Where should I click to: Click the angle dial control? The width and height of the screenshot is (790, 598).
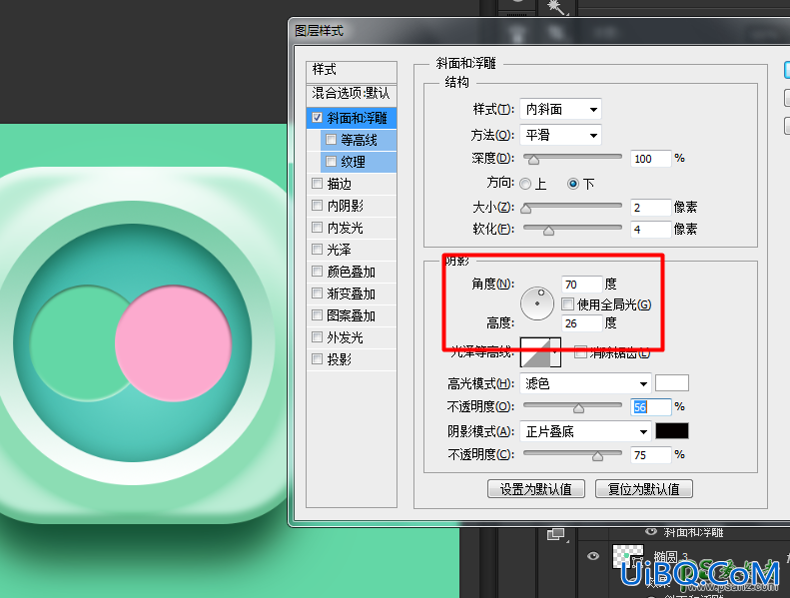tap(537, 303)
